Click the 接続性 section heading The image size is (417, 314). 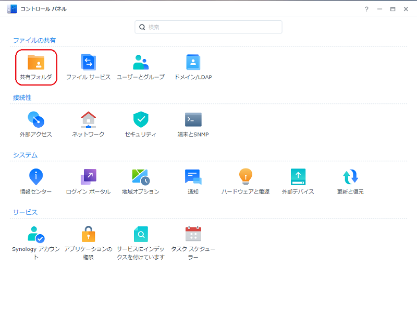pyautogui.click(x=22, y=98)
